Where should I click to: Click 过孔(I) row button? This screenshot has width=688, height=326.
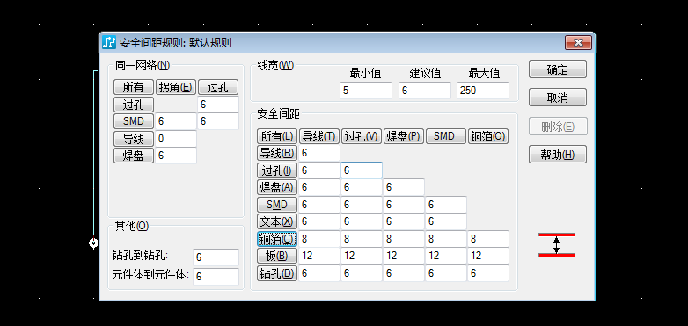[x=277, y=170]
